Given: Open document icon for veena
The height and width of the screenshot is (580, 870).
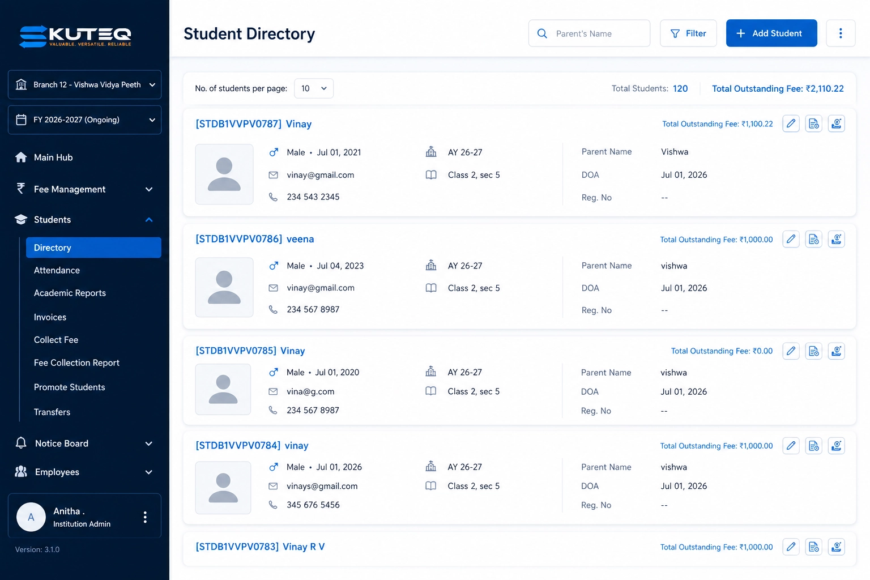Looking at the screenshot, I should click(814, 239).
